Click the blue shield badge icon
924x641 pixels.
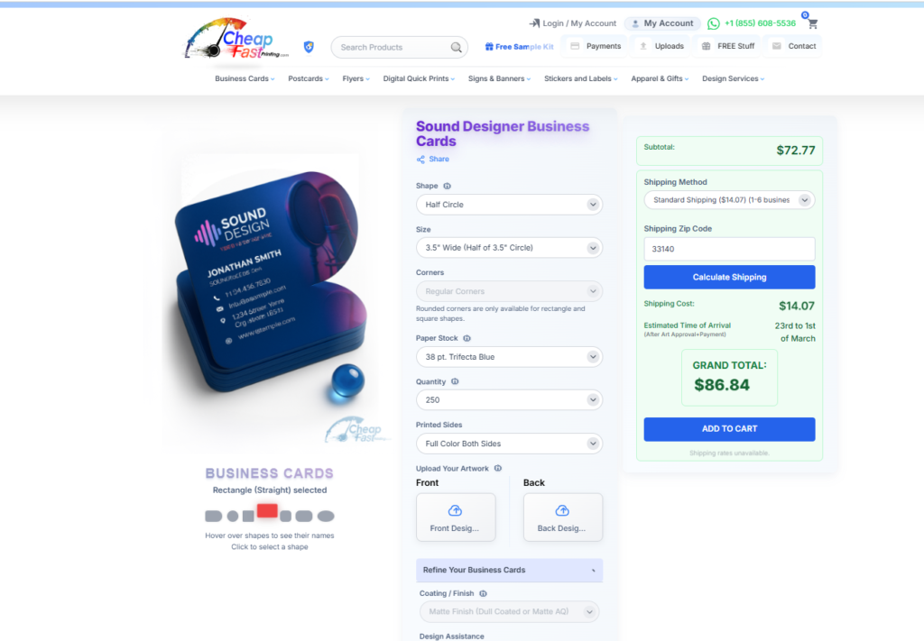309,47
